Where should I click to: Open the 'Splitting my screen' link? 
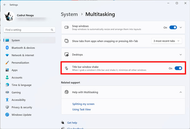tap(83, 104)
